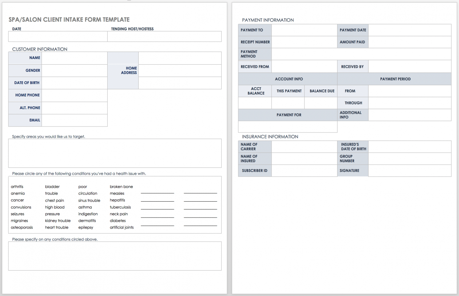
Task: Click the condition 'anemia'
Action: (x=18, y=194)
